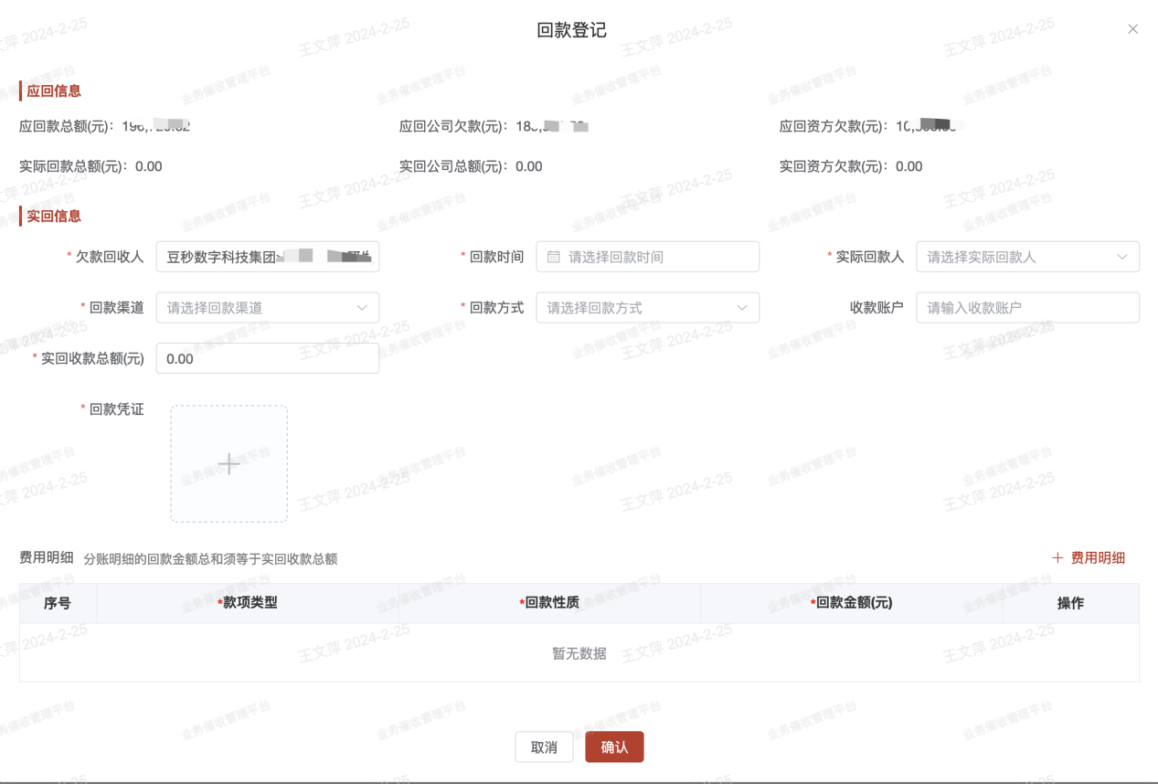Screen dimensions: 1158x784
Task: Expand the 回款渠道 dropdown
Action: (x=267, y=308)
